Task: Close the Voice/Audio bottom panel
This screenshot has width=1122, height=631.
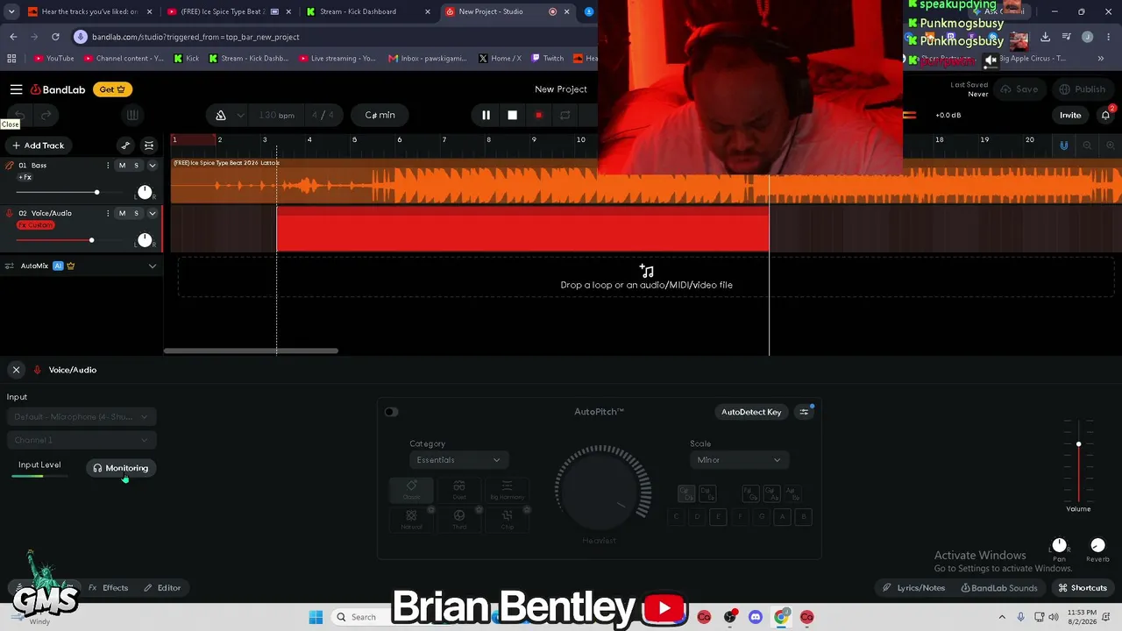Action: tap(16, 370)
